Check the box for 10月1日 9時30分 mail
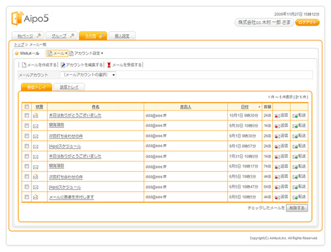This screenshot has height=252, width=331. coord(26,115)
